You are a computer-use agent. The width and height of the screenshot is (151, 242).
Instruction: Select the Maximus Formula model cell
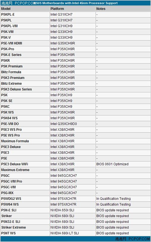tap(25, 141)
